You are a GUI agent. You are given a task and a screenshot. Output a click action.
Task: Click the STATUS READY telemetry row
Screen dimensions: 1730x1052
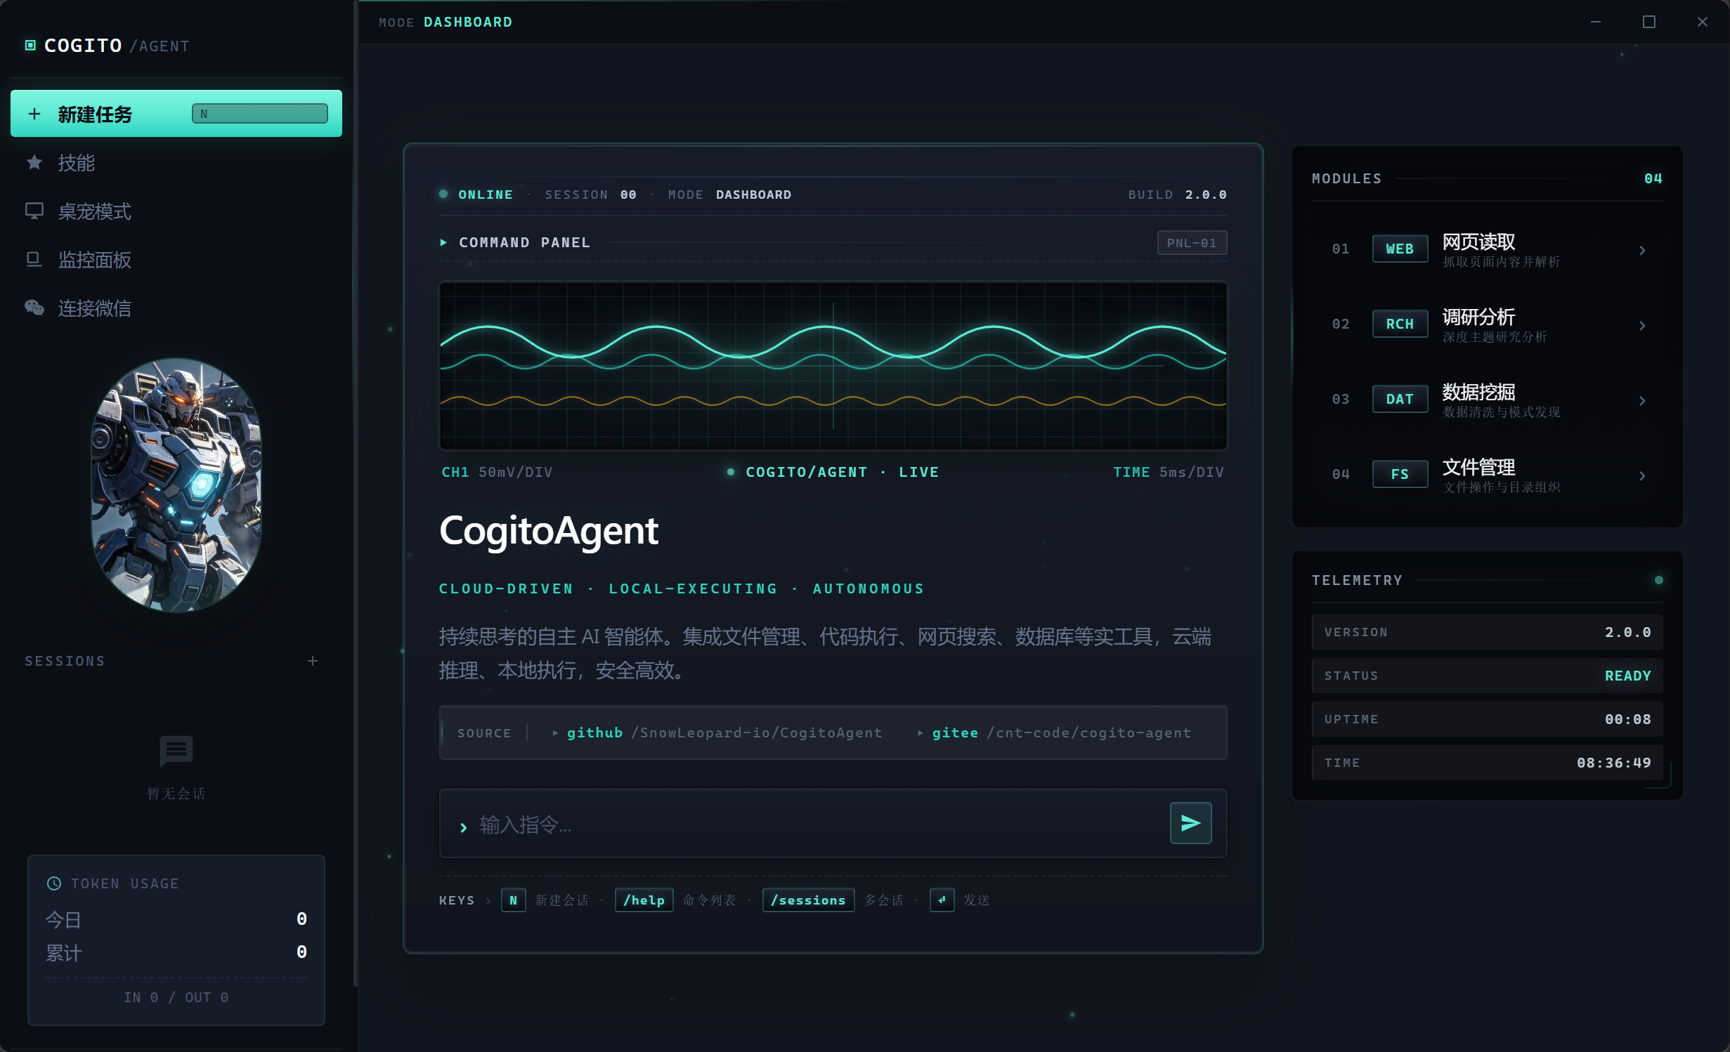tap(1487, 676)
